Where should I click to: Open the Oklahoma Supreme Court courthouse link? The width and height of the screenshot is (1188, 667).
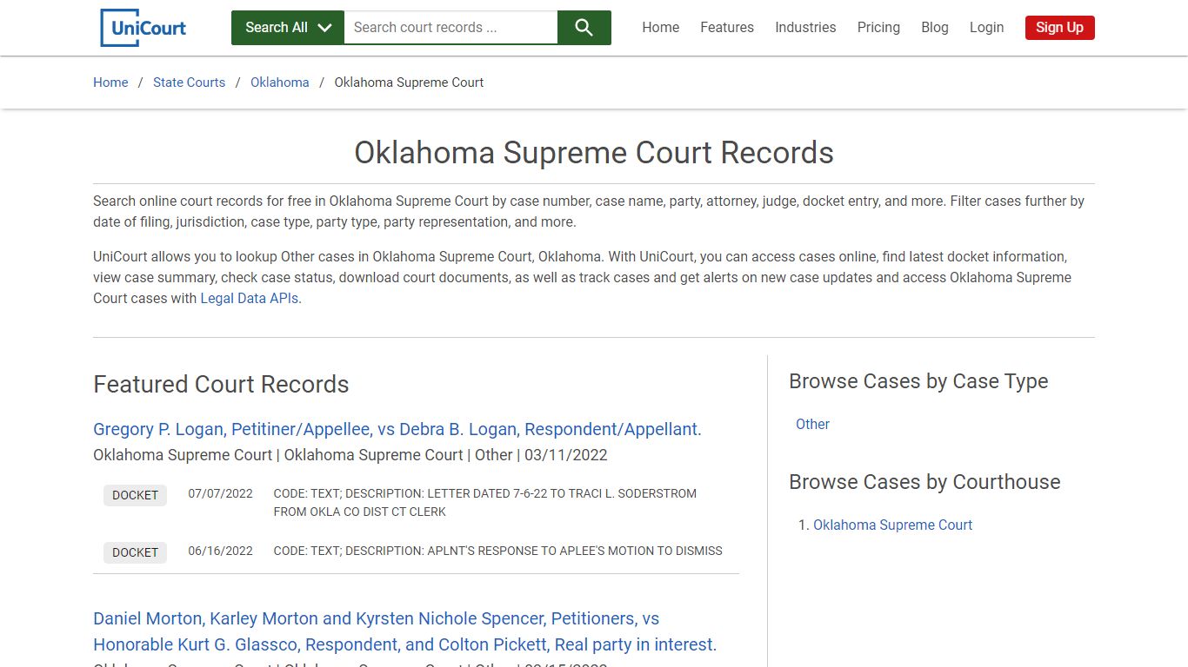[892, 525]
